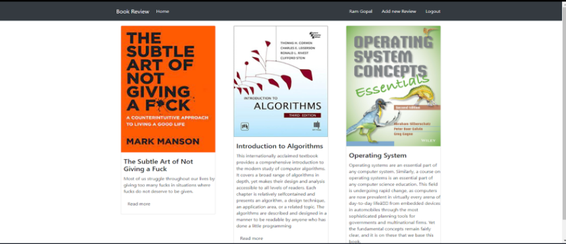This screenshot has width=566, height=244.
Task: Open The Subtle Art orange book cover
Action: click(x=168, y=89)
